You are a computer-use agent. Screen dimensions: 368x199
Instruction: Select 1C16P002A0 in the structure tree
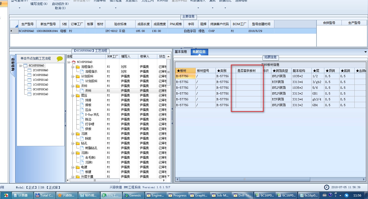[x=40, y=85]
